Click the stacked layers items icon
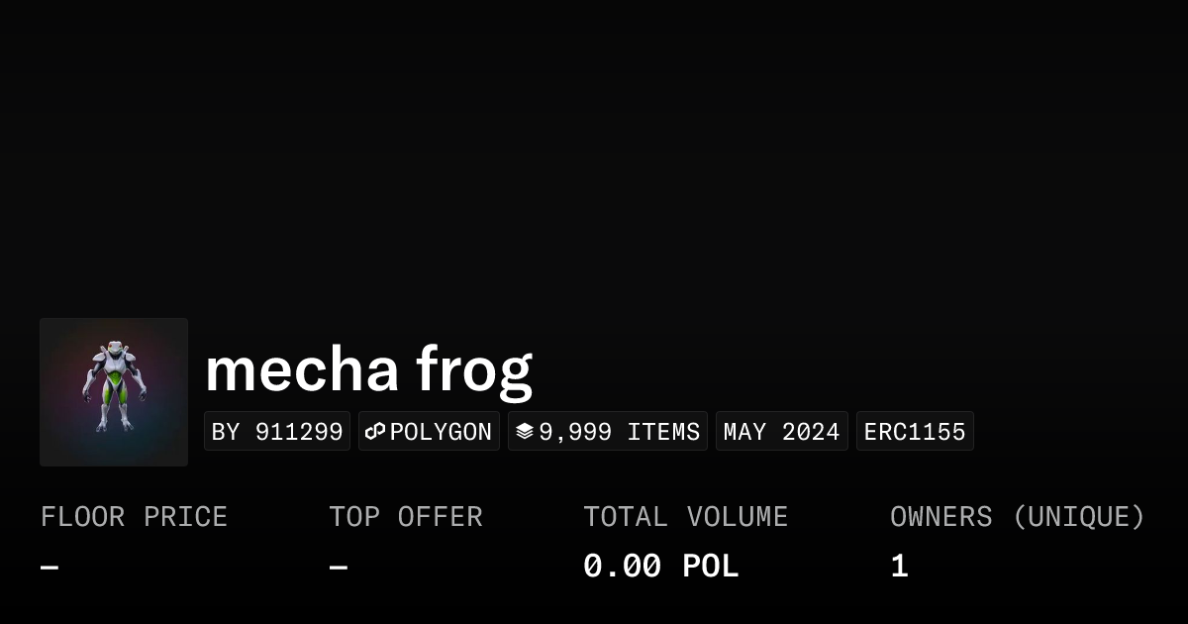Image resolution: width=1188 pixels, height=624 pixels. [x=525, y=432]
